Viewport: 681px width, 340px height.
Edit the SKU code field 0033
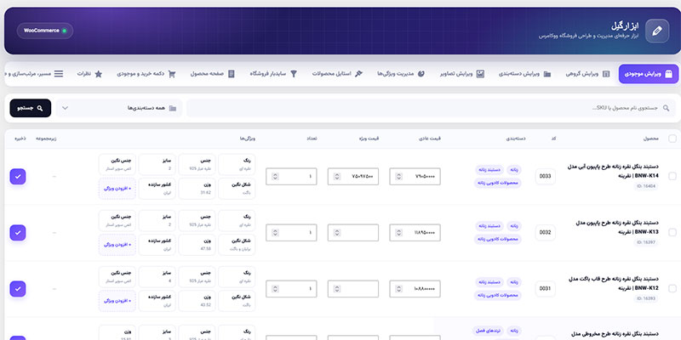point(545,177)
